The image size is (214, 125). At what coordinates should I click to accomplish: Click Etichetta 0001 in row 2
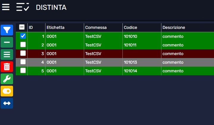click(x=51, y=45)
